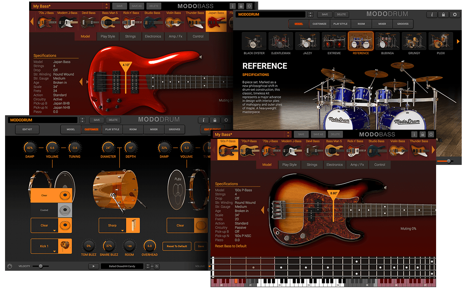Screen dimensions: 466x291
Task: Click the EDIT KIT button
Action: [x=27, y=129]
